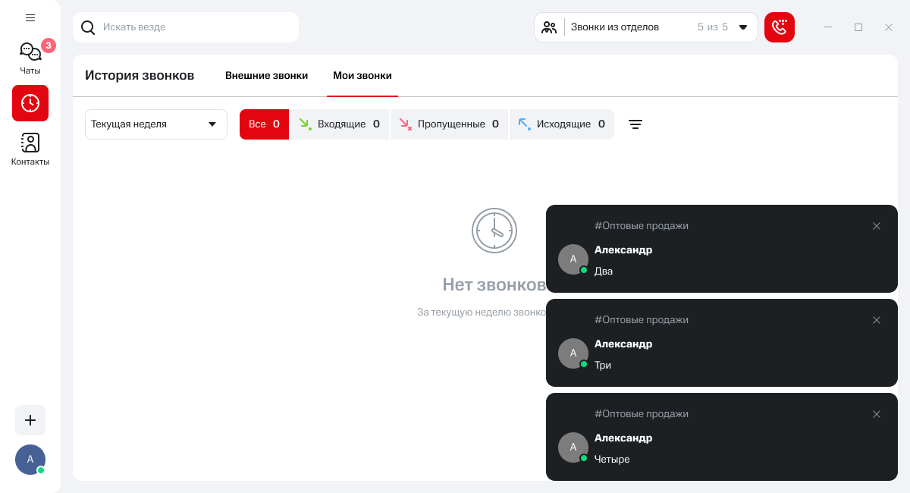Show Все calls filter

click(x=264, y=124)
